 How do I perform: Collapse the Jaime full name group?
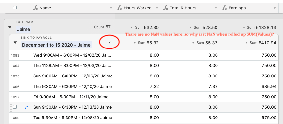10,27
